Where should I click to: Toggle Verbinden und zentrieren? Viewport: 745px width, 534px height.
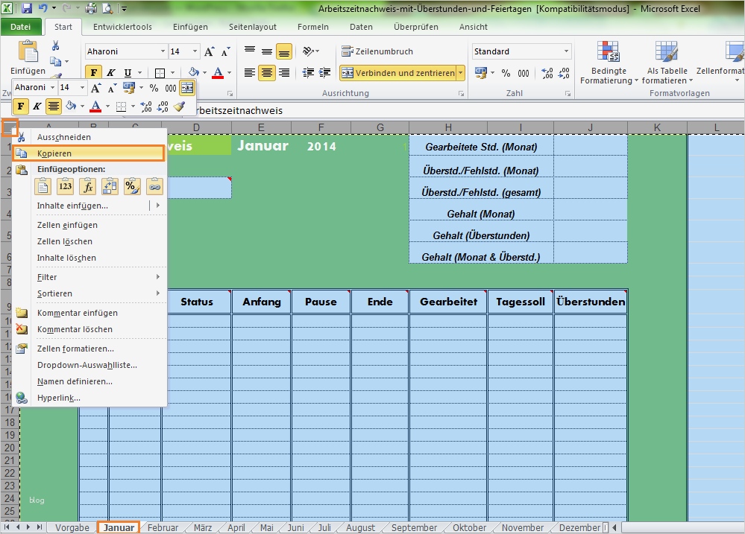pyautogui.click(x=394, y=73)
